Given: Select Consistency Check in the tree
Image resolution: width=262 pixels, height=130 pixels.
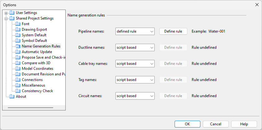Looking at the screenshot, I should (37, 91).
